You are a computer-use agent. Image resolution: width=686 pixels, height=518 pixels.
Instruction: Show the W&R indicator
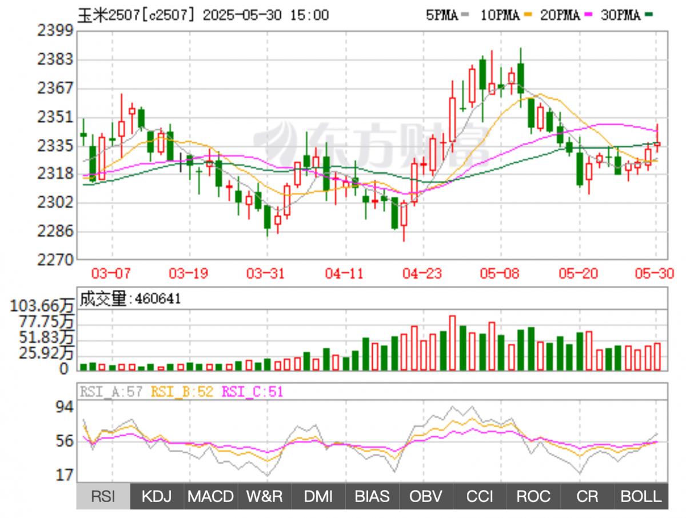tap(264, 496)
